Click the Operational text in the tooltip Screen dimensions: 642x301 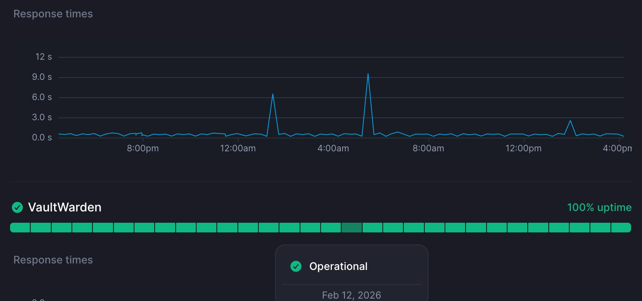click(x=338, y=266)
